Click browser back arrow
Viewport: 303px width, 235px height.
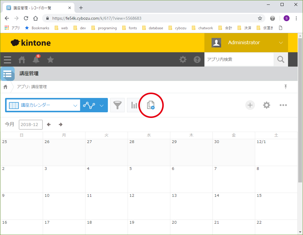tap(7, 18)
